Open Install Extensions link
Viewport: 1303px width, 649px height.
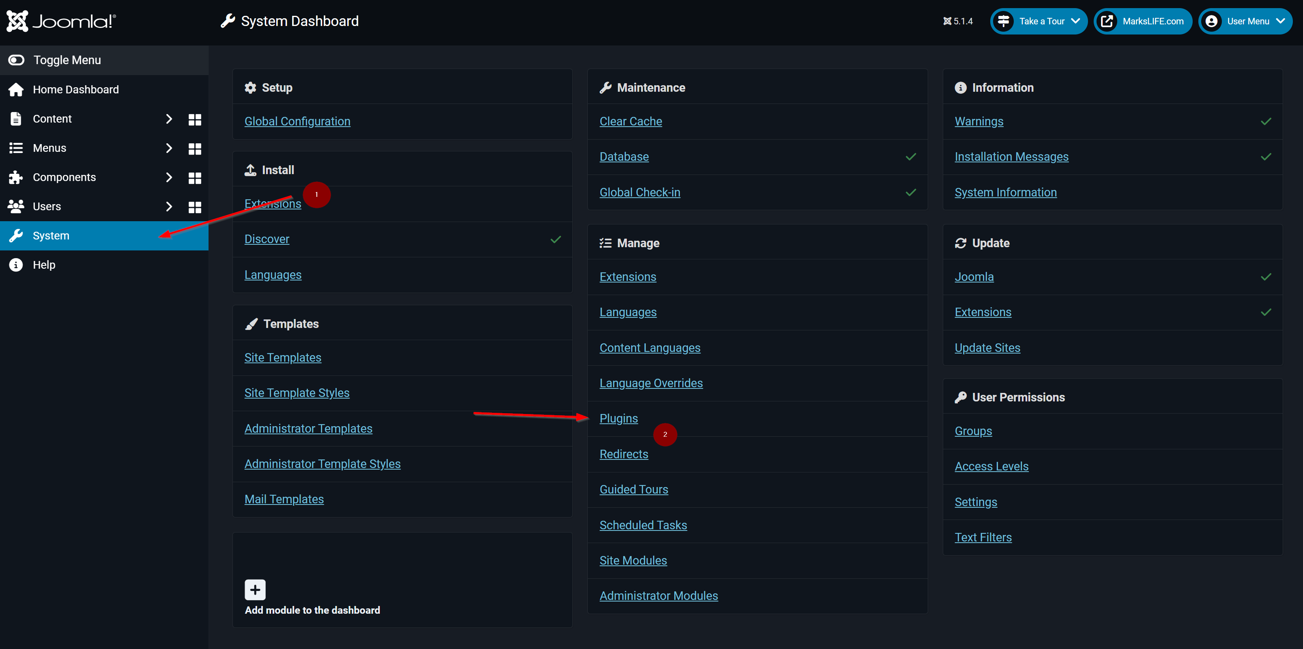point(273,204)
